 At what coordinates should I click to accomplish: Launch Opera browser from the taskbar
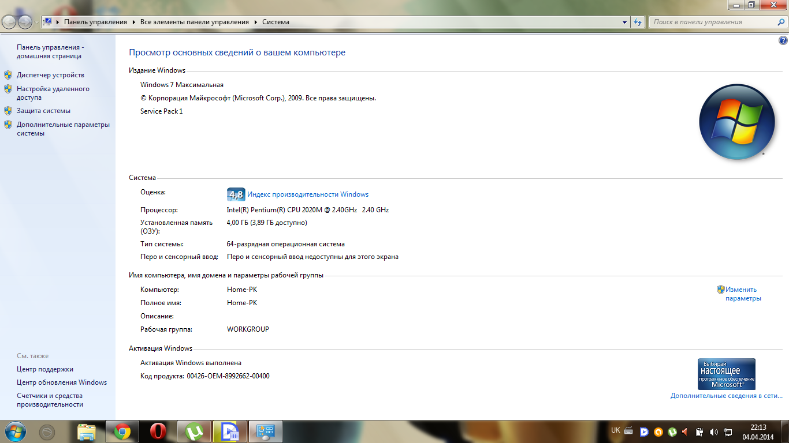pos(158,431)
